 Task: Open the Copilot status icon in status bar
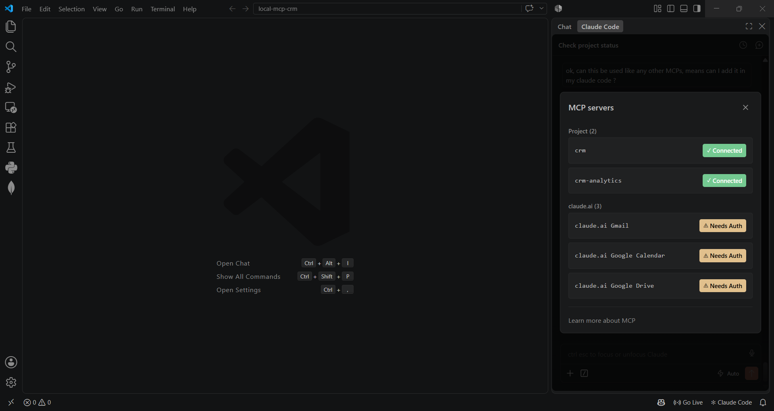pyautogui.click(x=661, y=402)
